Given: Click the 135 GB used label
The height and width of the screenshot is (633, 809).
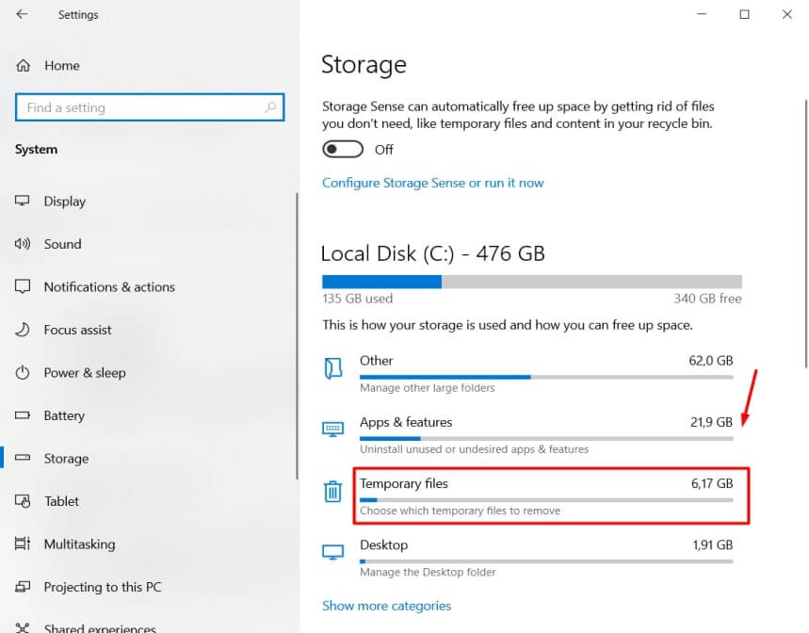Looking at the screenshot, I should (357, 299).
